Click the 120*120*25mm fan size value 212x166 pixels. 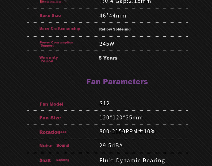click(x=121, y=118)
